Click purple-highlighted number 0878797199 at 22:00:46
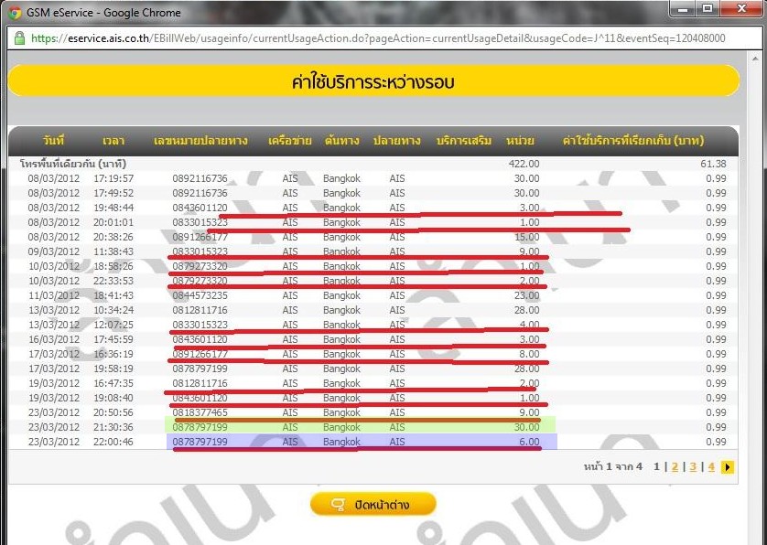 click(x=200, y=442)
